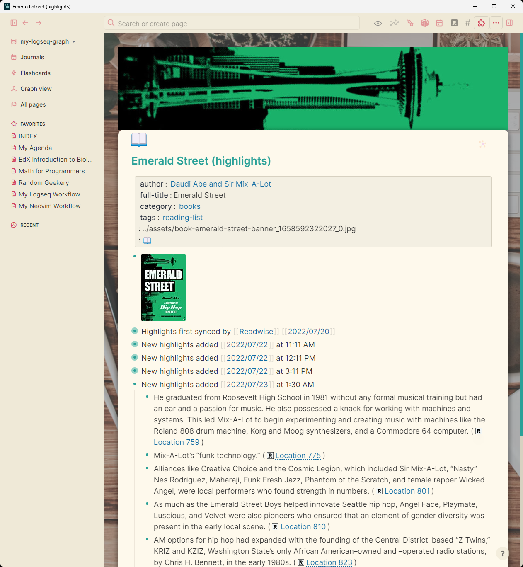Expand the 12:11 PM highlights bullet

click(135, 357)
